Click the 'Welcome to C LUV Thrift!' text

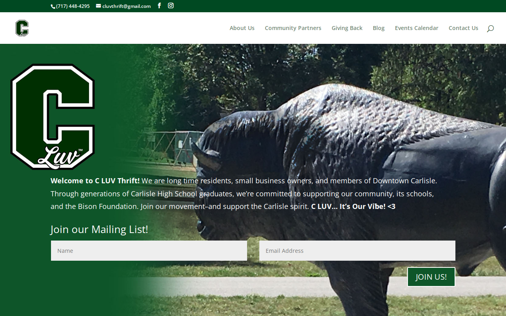95,181
